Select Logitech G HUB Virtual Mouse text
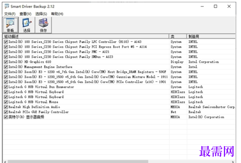This screenshot has width=241, height=163. tap(33, 102)
